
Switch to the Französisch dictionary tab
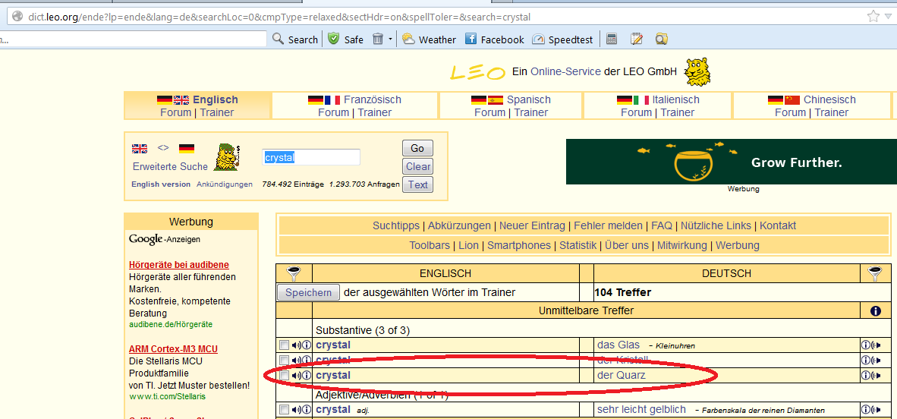[x=372, y=99]
